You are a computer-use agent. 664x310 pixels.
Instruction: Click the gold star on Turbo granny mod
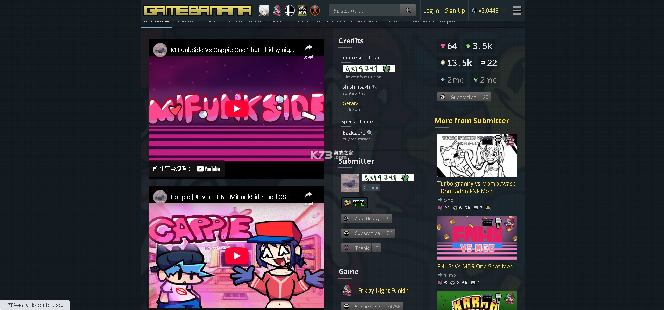[488, 207]
